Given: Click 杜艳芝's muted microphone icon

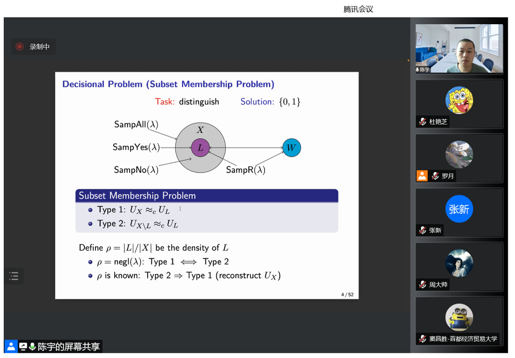Looking at the screenshot, I should click(x=422, y=122).
